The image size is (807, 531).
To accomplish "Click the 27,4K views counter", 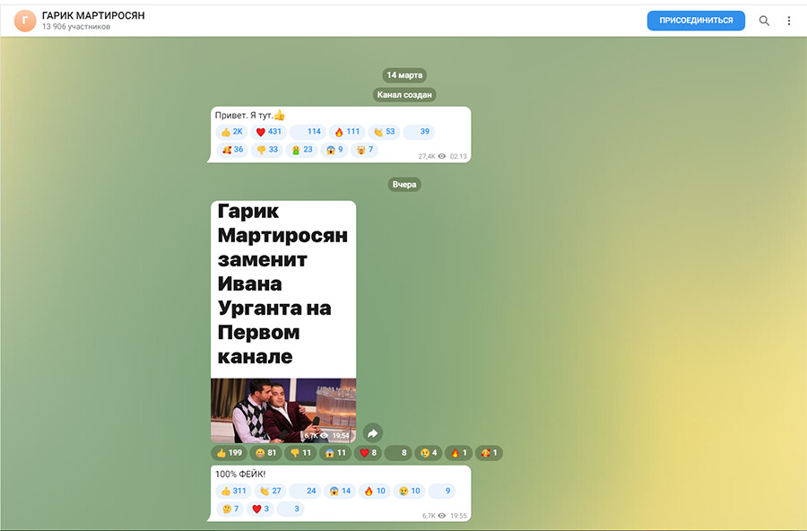I will [432, 156].
